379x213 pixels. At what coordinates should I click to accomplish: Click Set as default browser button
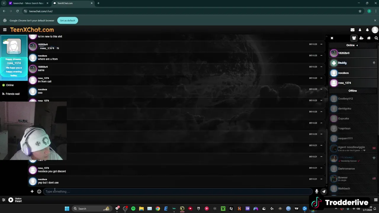point(68,20)
